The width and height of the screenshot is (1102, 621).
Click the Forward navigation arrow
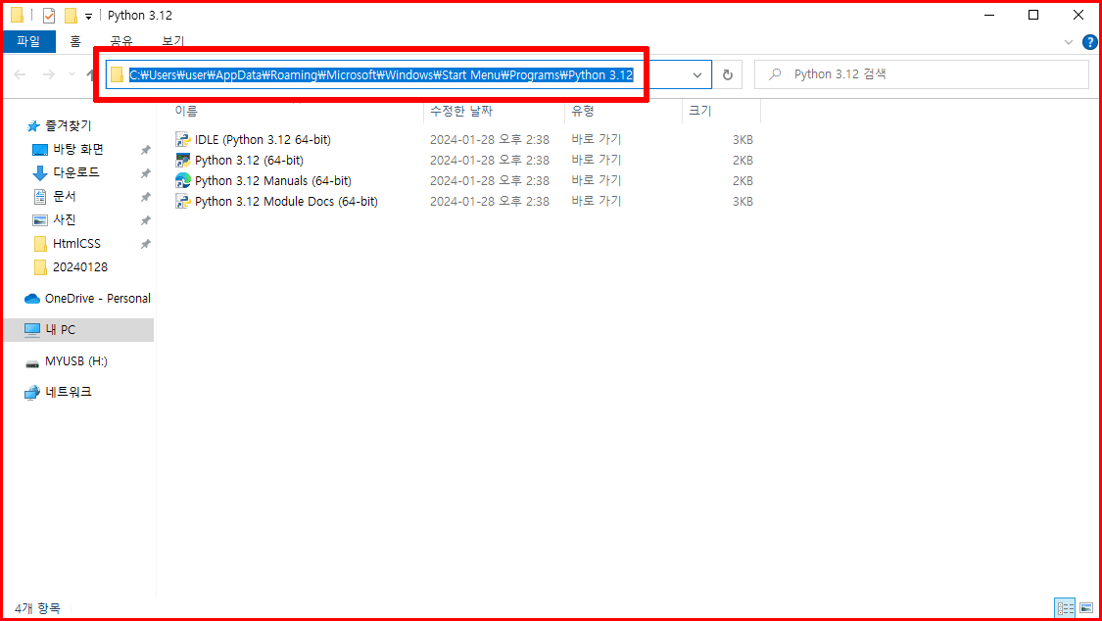49,74
